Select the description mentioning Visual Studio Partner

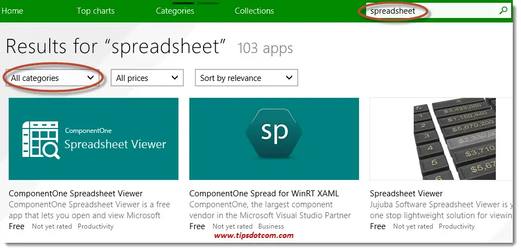click(270, 210)
